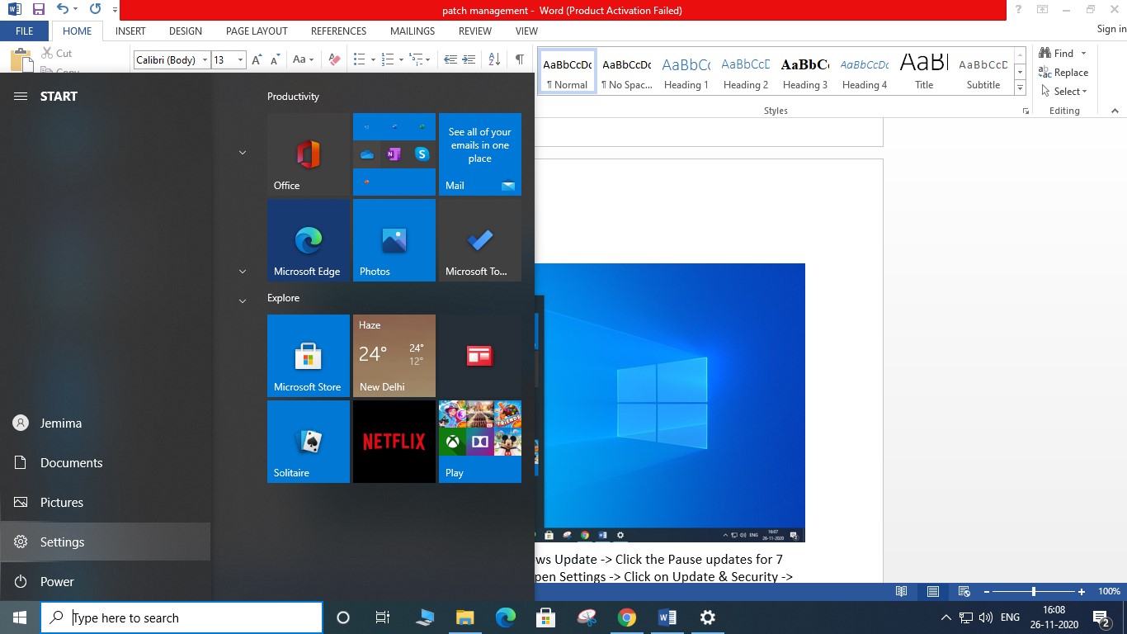
Task: Open the font size dropdown showing 13
Action: pos(240,60)
